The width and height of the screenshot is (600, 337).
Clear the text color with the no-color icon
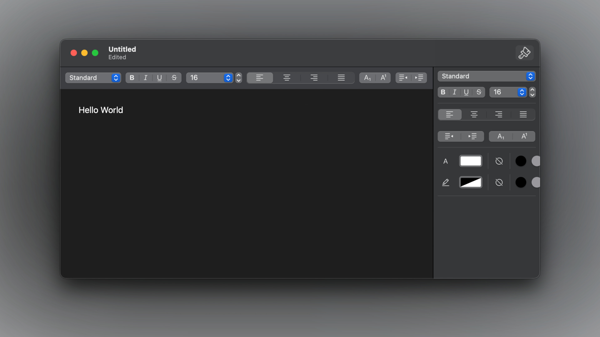coord(499,161)
